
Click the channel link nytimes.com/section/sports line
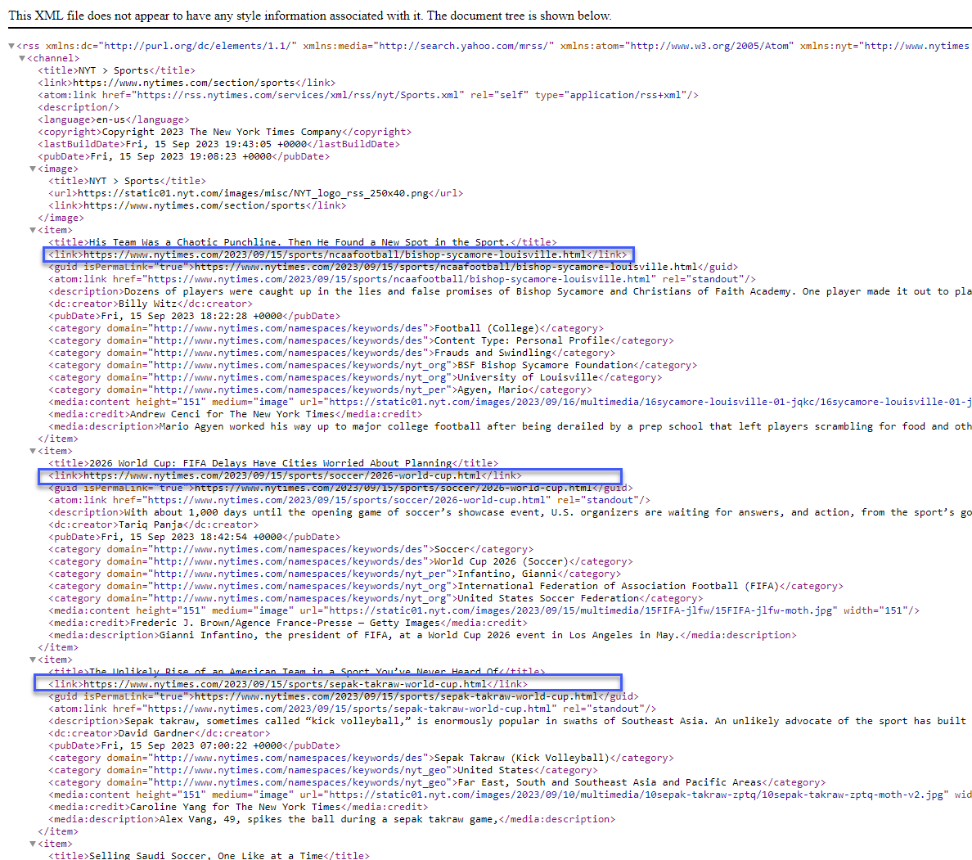tap(187, 83)
